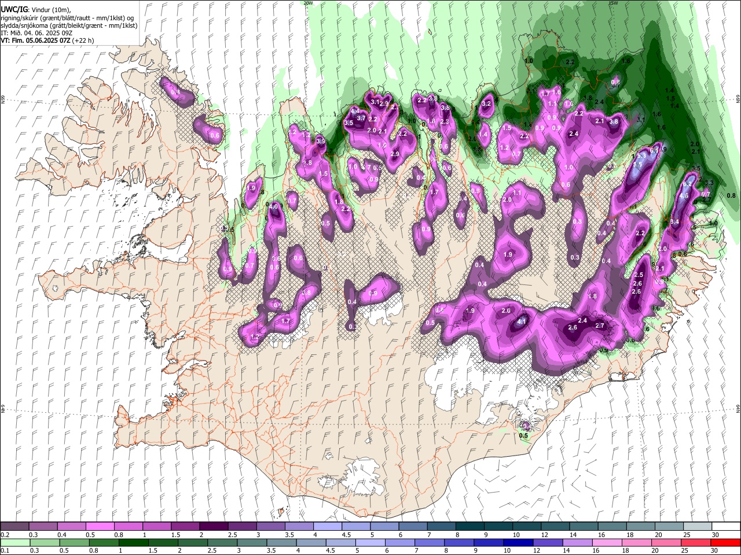Viewport: 741px width, 555px height.
Task: Pick upper legend swatch between 6 and 7
Action: (413, 527)
